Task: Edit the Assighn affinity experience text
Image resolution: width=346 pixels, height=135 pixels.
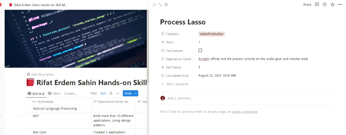Action: tap(253, 59)
